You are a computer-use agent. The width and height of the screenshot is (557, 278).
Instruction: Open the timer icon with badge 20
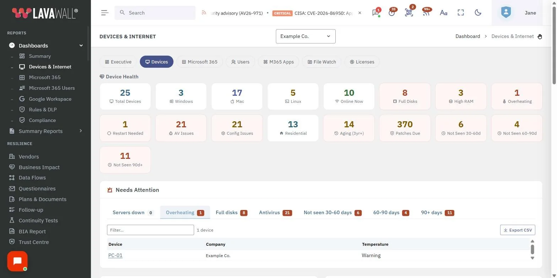pos(392,13)
